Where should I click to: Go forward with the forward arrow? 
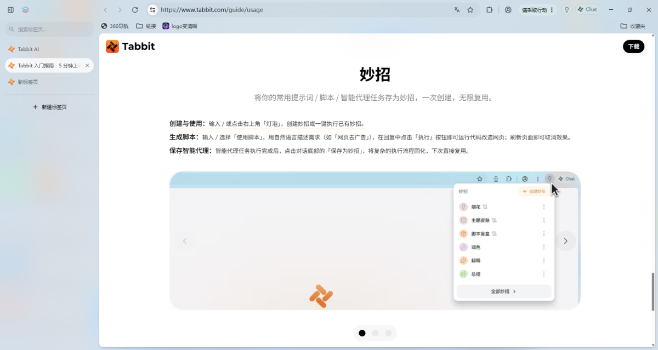[x=120, y=10]
